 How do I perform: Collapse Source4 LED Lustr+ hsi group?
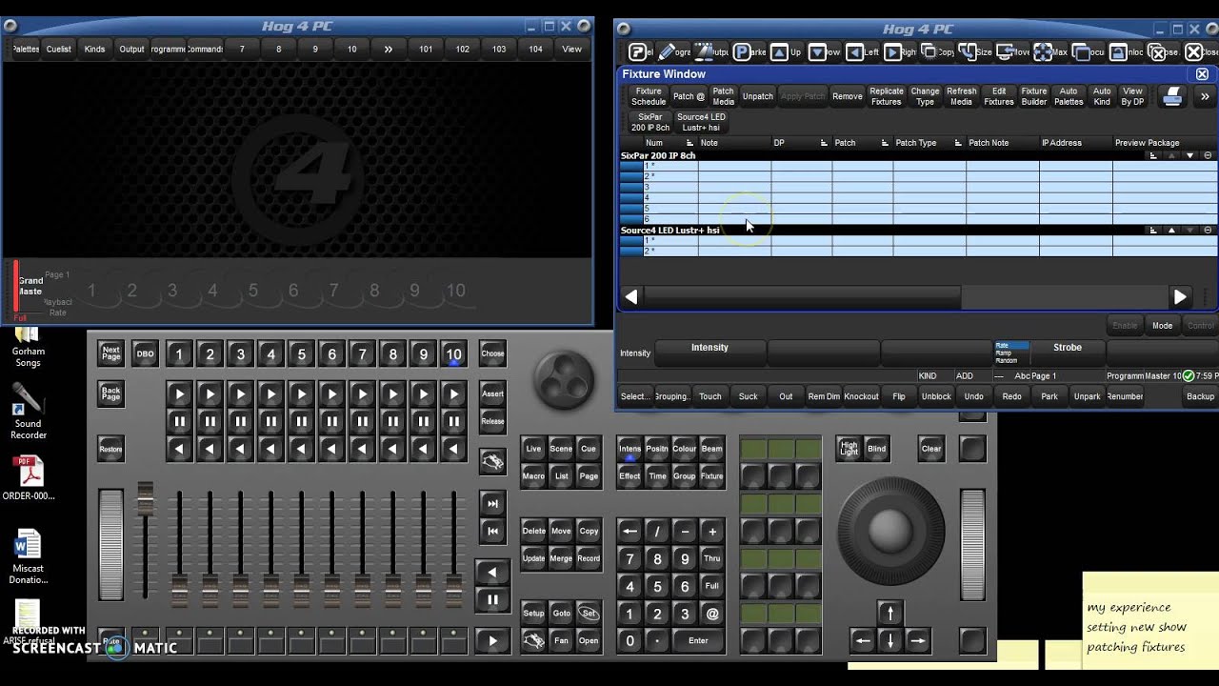(x=1208, y=230)
